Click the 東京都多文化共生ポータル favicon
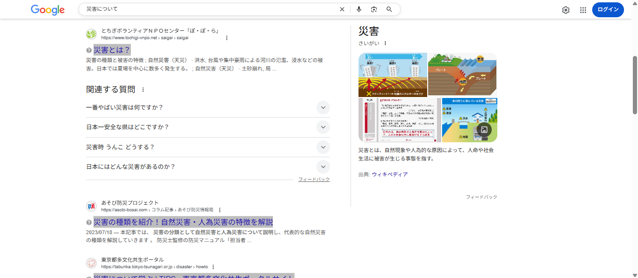The image size is (638, 278). point(91,263)
